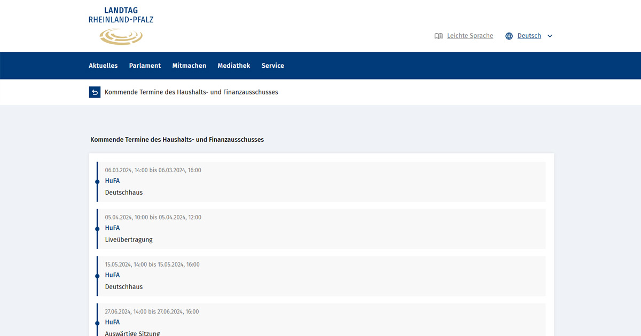Click the Landtag Rheinland-Pfalz logo
Image resolution: width=641 pixels, height=336 pixels.
121,26
